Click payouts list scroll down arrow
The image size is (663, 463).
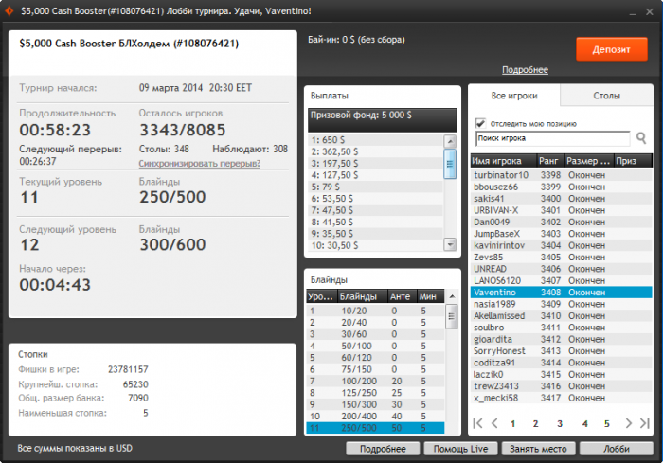[x=450, y=244]
